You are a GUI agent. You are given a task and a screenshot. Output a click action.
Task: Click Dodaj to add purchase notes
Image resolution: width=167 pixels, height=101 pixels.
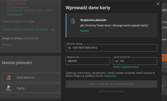(7, 45)
